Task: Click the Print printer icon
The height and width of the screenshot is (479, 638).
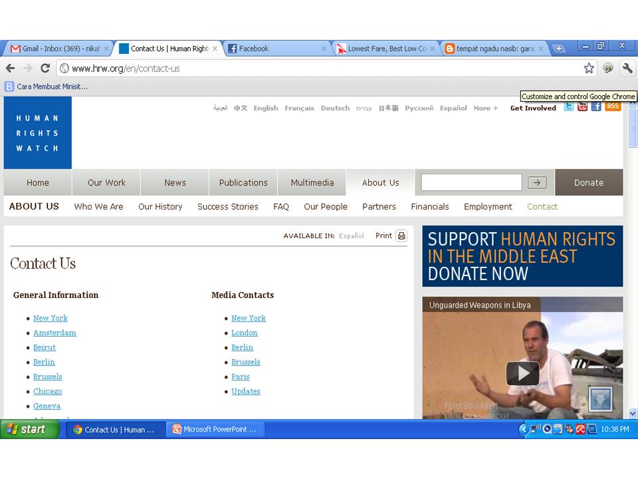Action: (x=401, y=236)
